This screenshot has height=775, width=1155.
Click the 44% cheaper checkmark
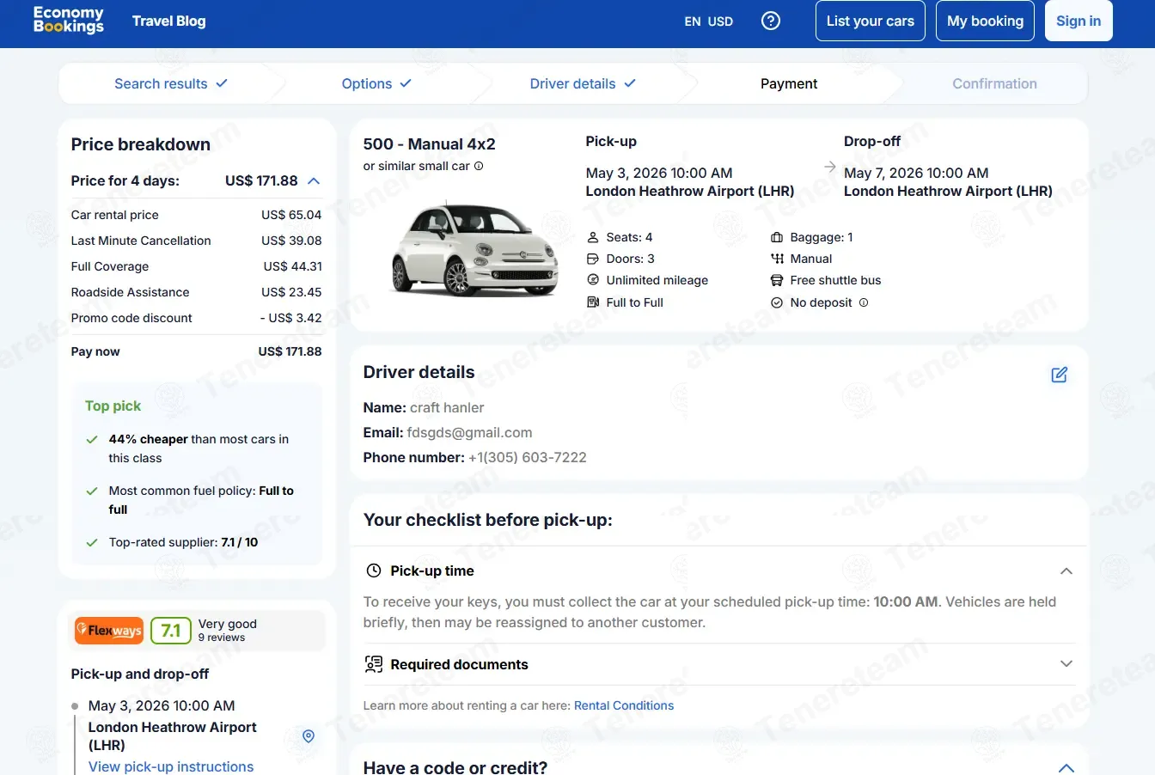(x=92, y=440)
